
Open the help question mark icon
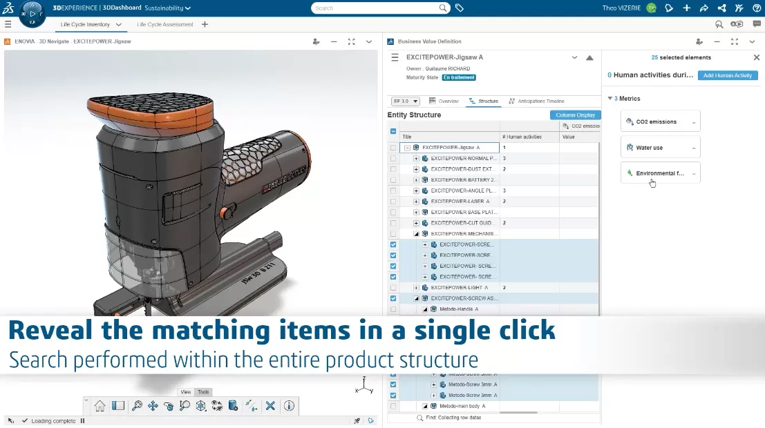(x=756, y=8)
